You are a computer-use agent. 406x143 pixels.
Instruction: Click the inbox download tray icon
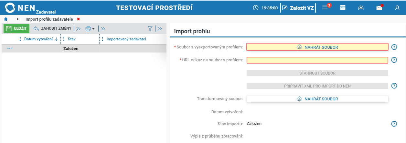361,8
